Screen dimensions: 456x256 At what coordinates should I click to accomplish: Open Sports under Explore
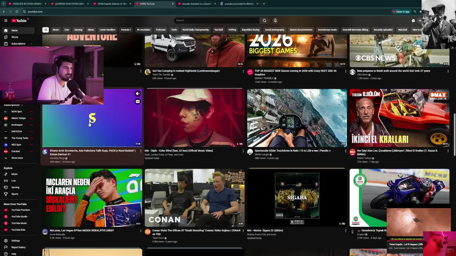click(15, 194)
